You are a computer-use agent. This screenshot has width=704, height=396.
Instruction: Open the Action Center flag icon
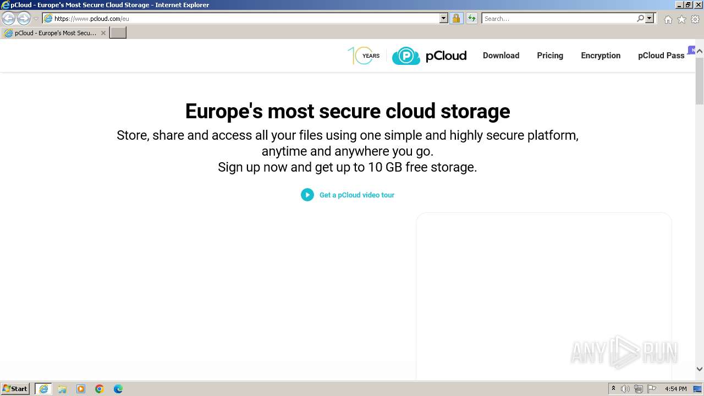(652, 389)
